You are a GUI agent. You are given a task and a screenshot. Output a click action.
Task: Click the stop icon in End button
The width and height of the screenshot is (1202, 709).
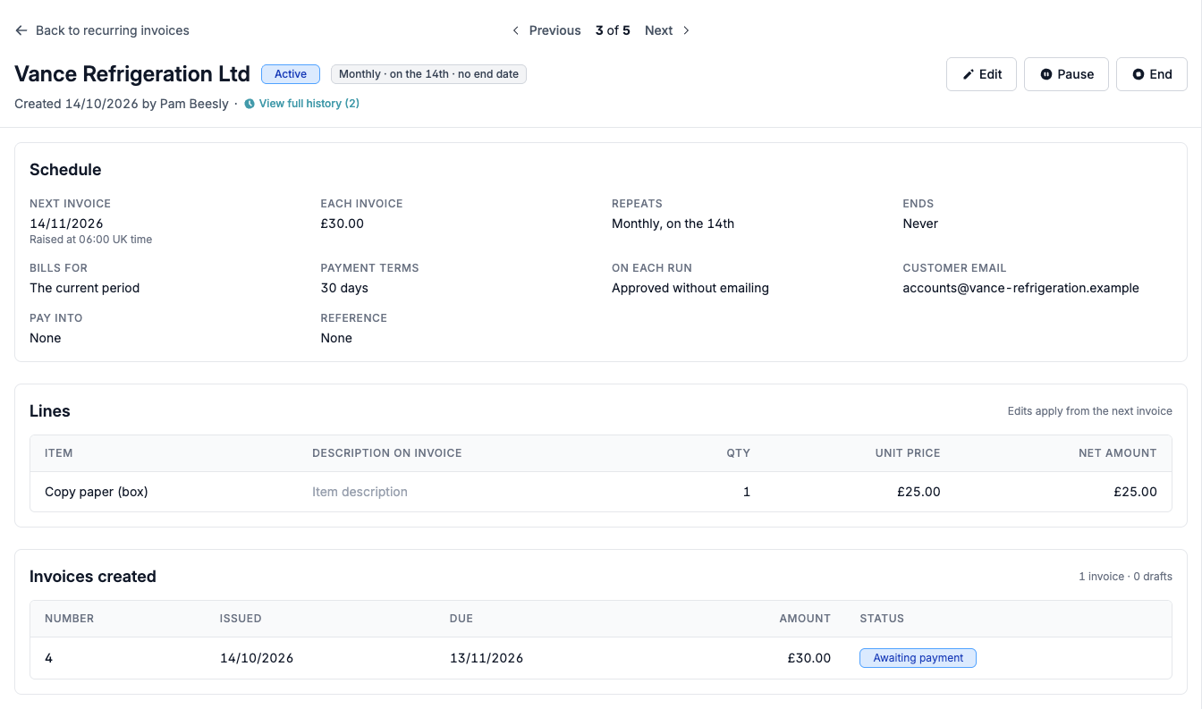[1138, 74]
